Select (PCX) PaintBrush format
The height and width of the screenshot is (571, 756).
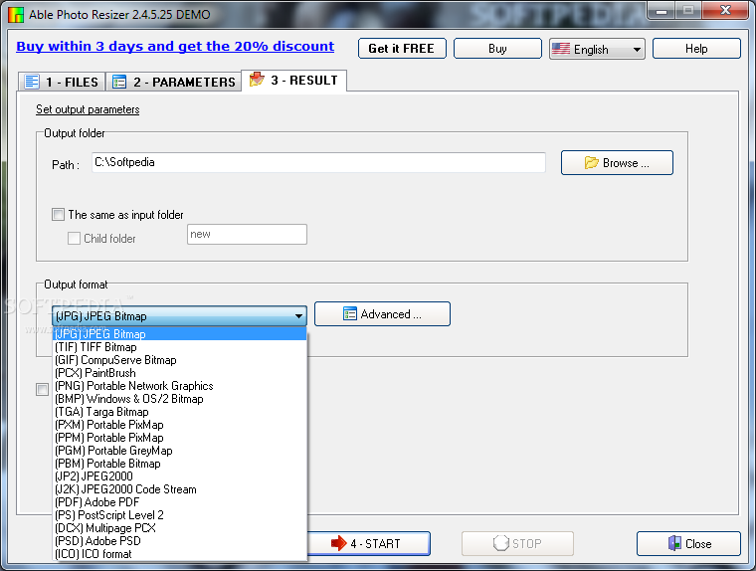[179, 373]
